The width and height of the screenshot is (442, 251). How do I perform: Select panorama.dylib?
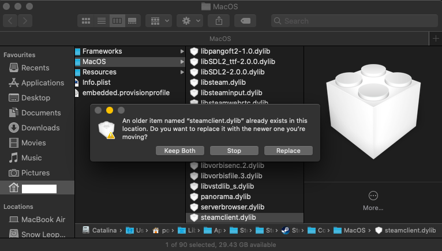(x=220, y=197)
